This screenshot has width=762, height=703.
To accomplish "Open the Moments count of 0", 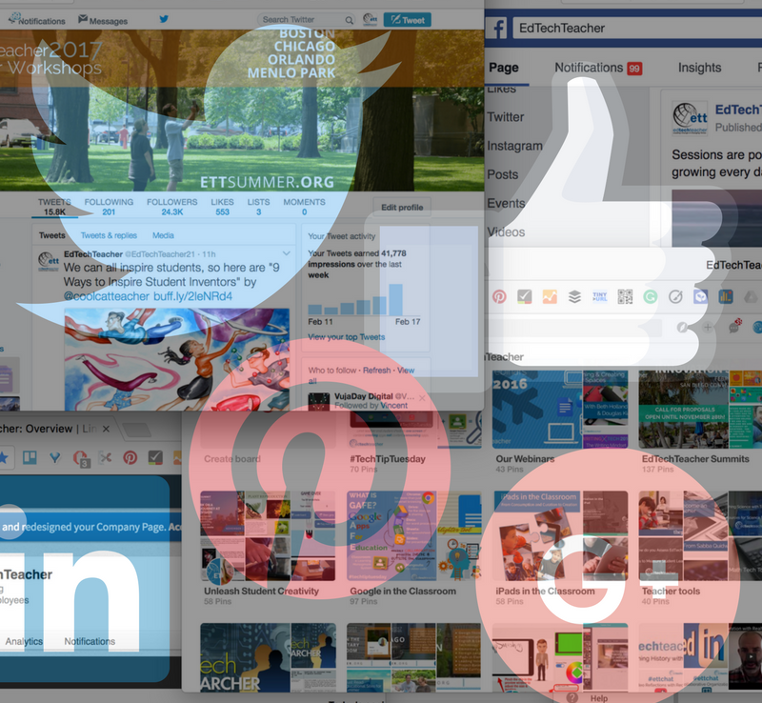I will [x=304, y=207].
